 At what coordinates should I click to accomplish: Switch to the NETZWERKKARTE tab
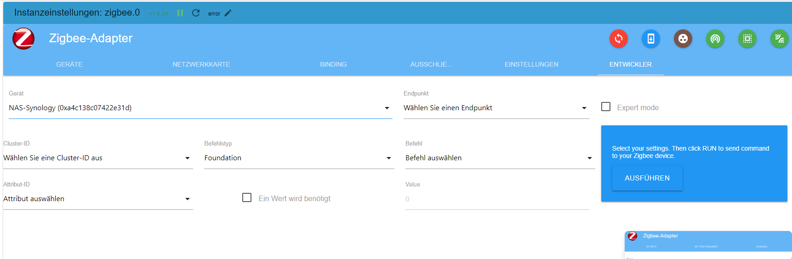pos(201,64)
